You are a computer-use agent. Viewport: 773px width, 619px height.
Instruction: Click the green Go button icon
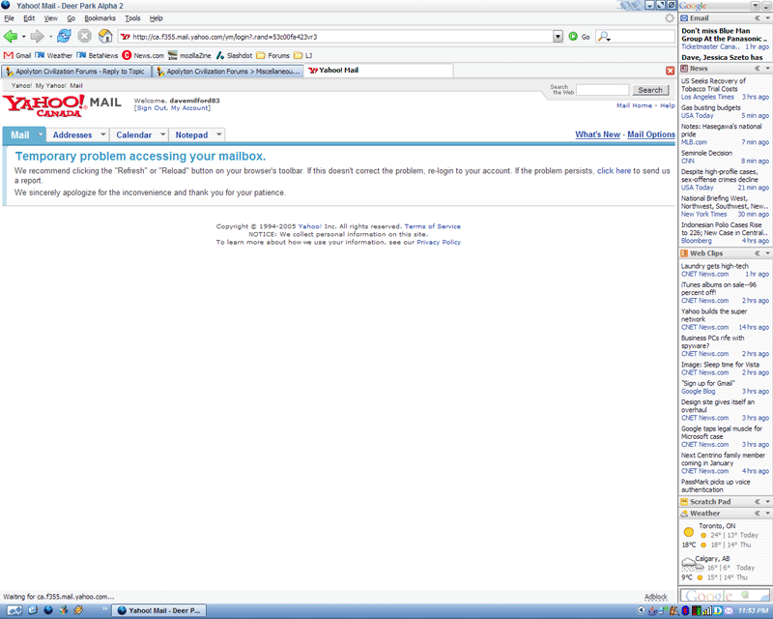(x=572, y=36)
